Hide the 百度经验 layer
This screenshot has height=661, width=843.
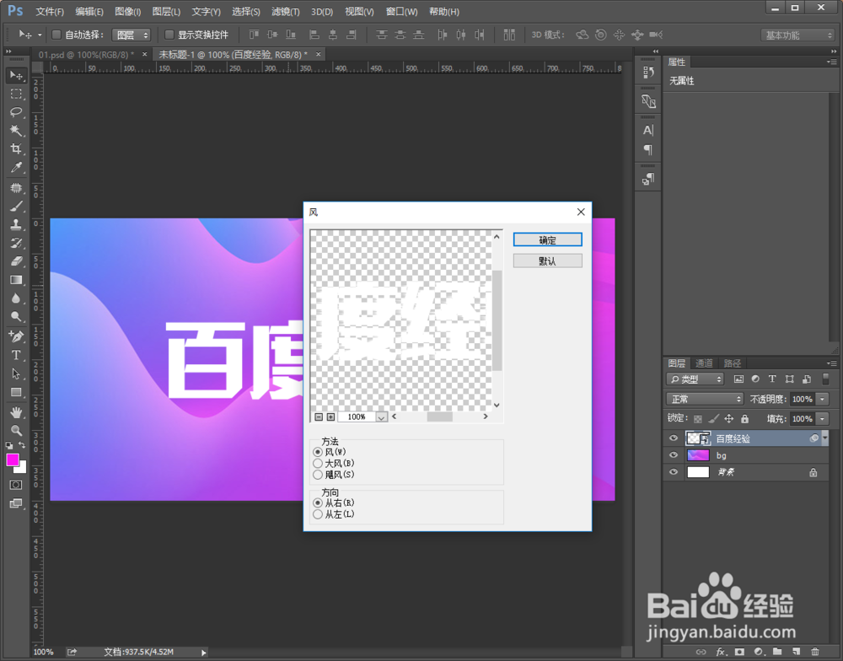click(673, 438)
